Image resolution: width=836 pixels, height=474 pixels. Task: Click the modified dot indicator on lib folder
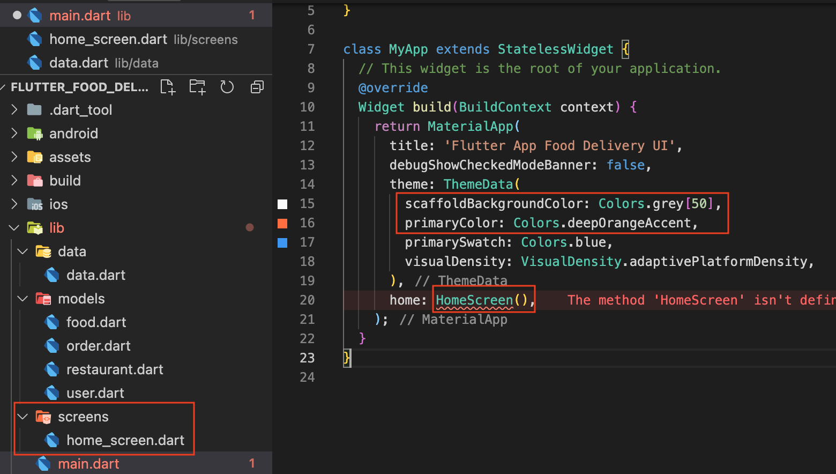[x=250, y=227]
